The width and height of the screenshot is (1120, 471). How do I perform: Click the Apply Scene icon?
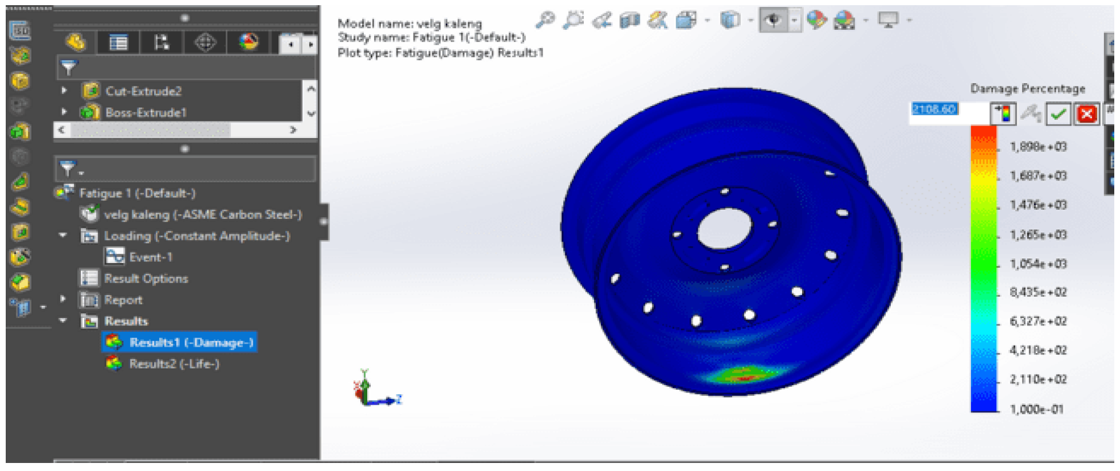click(844, 21)
